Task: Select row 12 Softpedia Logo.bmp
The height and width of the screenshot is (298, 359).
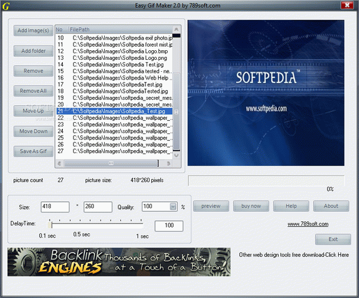Action: (x=114, y=51)
